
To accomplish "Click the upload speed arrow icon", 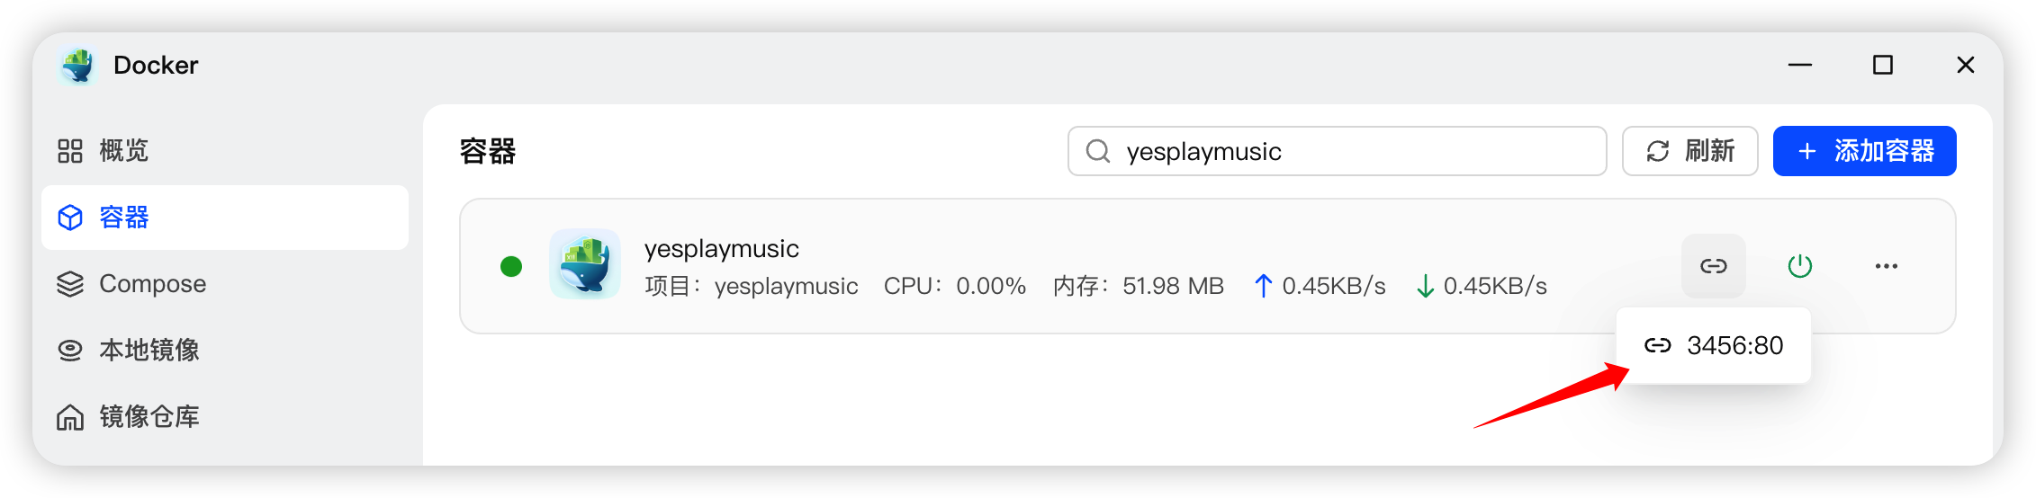I will point(1263,286).
